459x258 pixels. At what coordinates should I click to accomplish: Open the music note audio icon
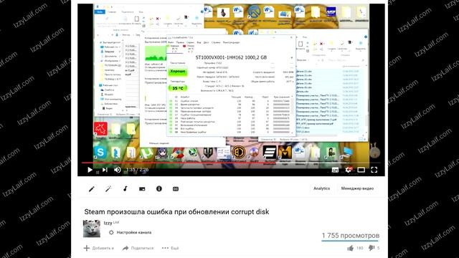(x=126, y=188)
